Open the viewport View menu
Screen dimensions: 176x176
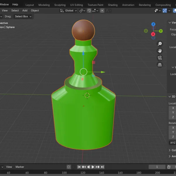5,11
